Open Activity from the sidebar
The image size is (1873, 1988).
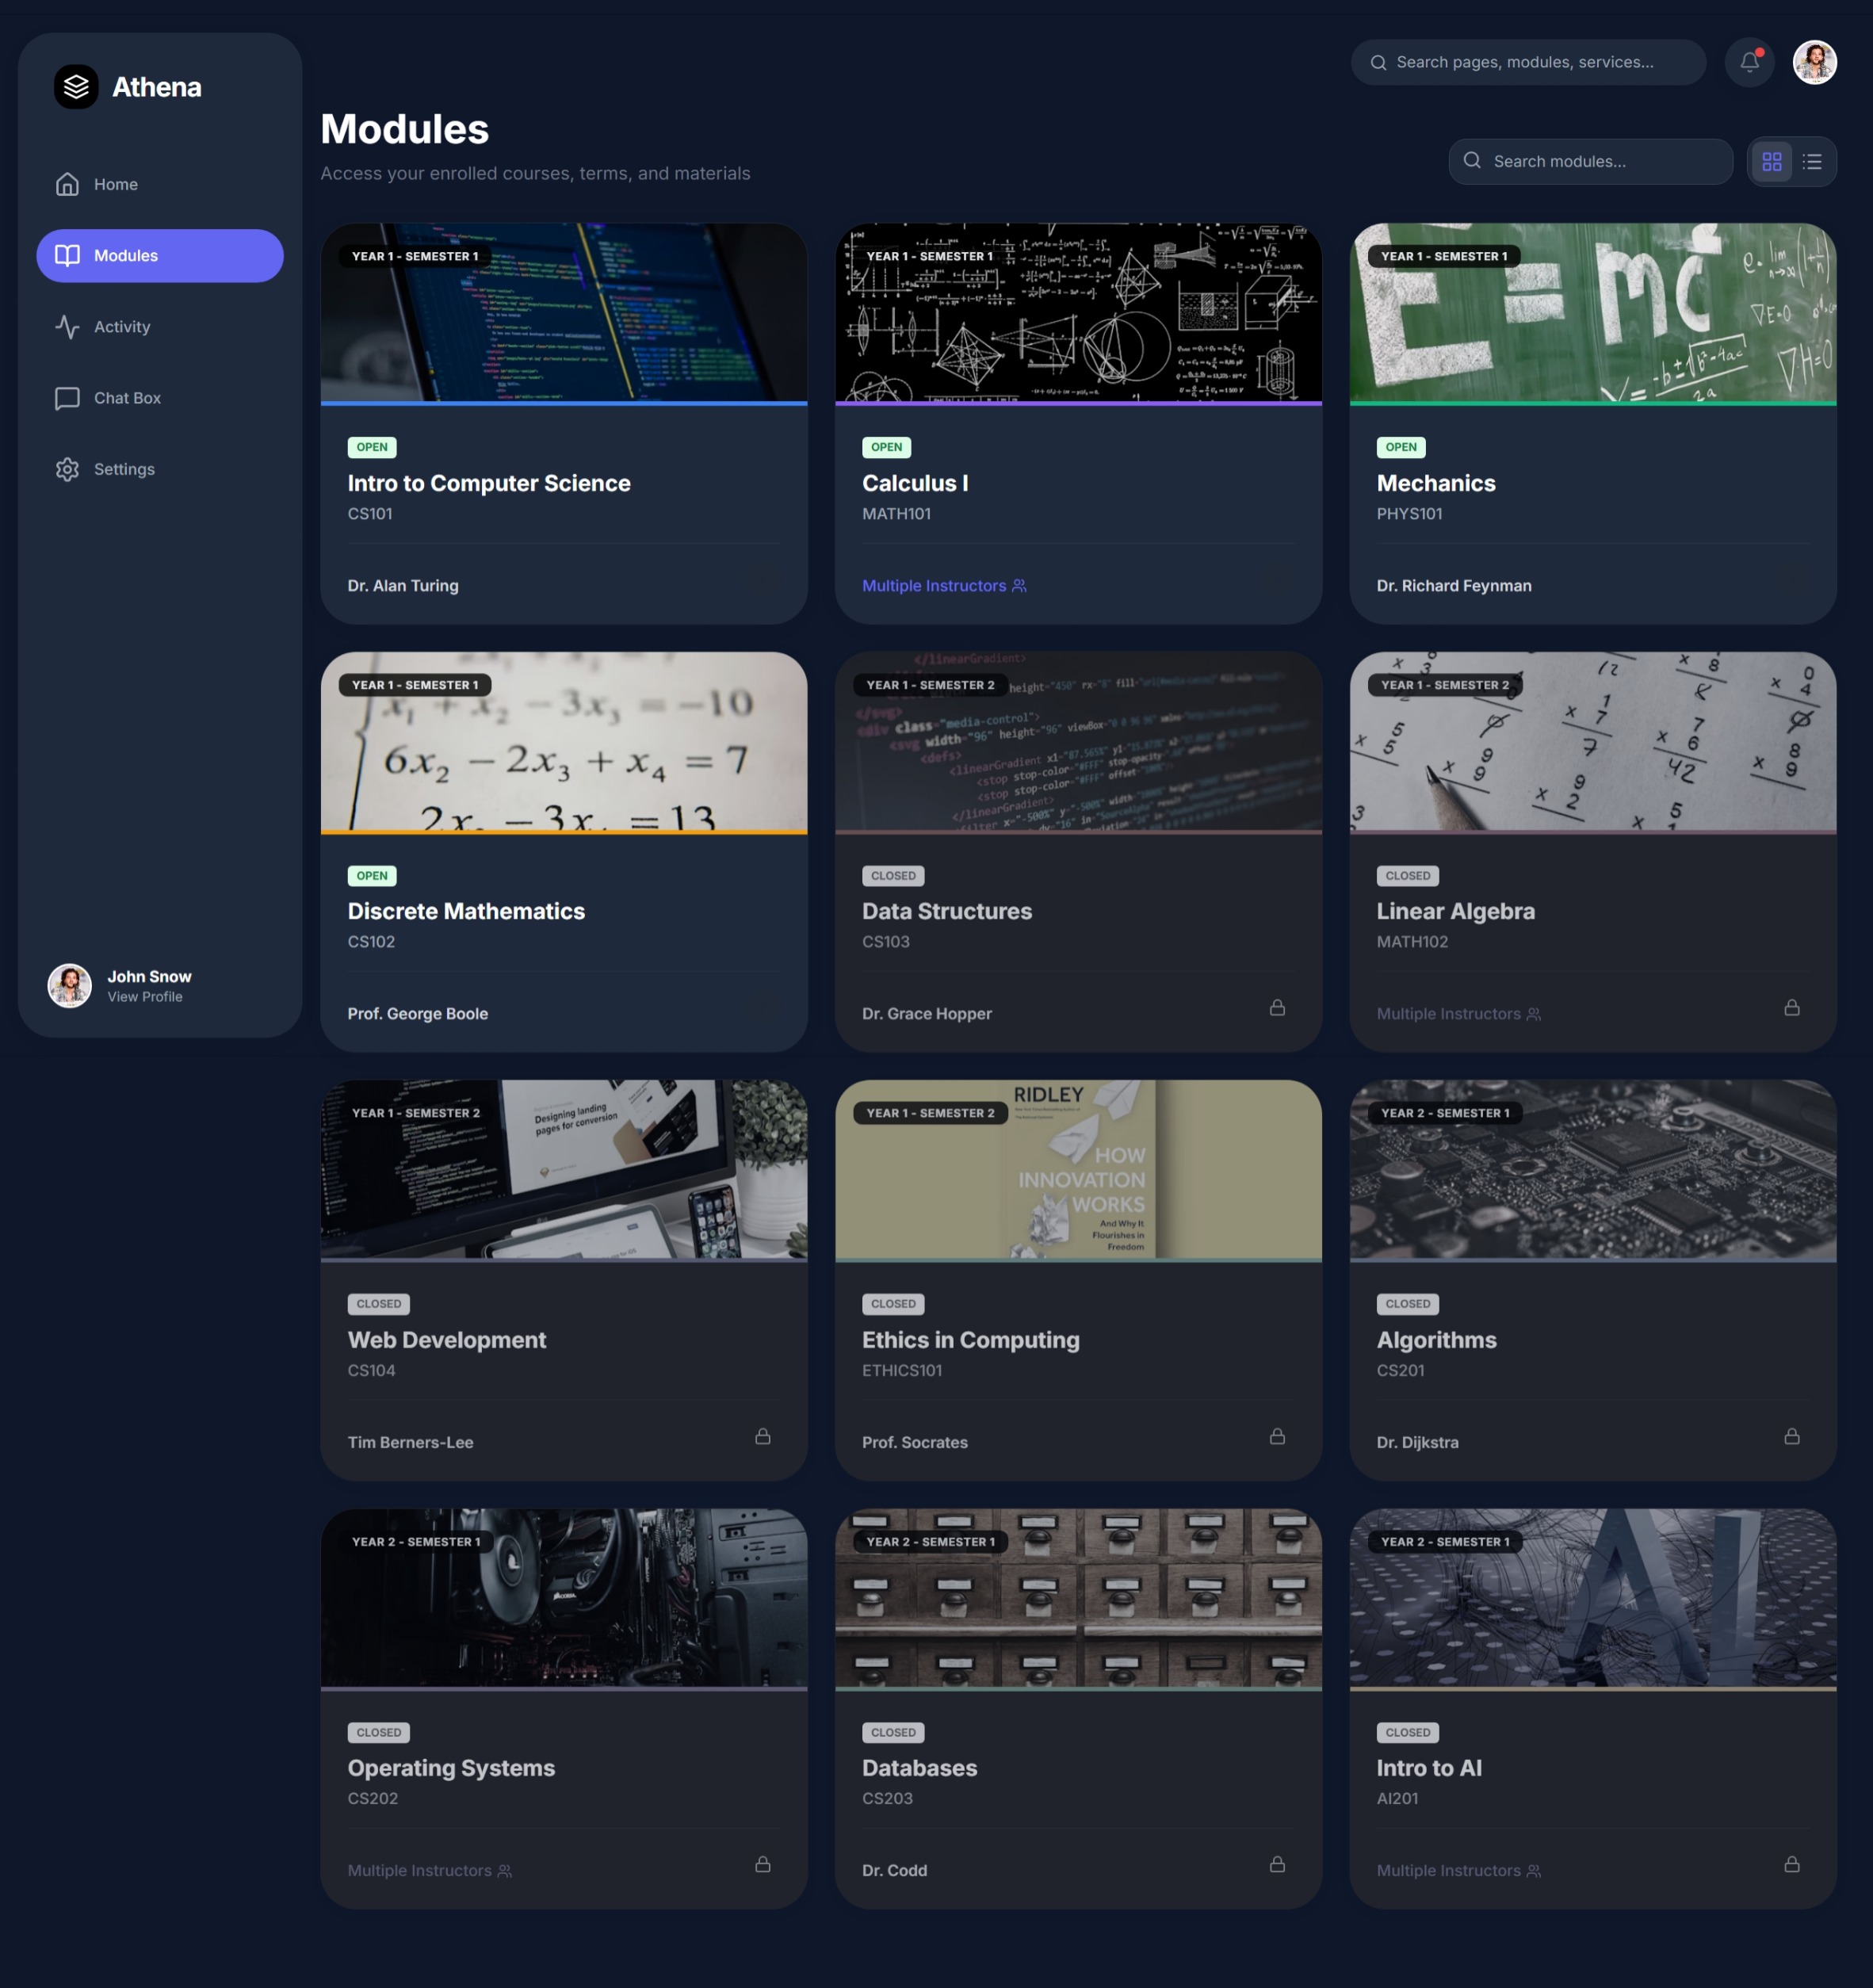pyautogui.click(x=121, y=327)
